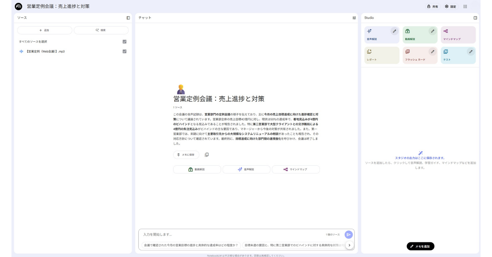Show more suggested questions with chevron arrow

[x=349, y=245]
